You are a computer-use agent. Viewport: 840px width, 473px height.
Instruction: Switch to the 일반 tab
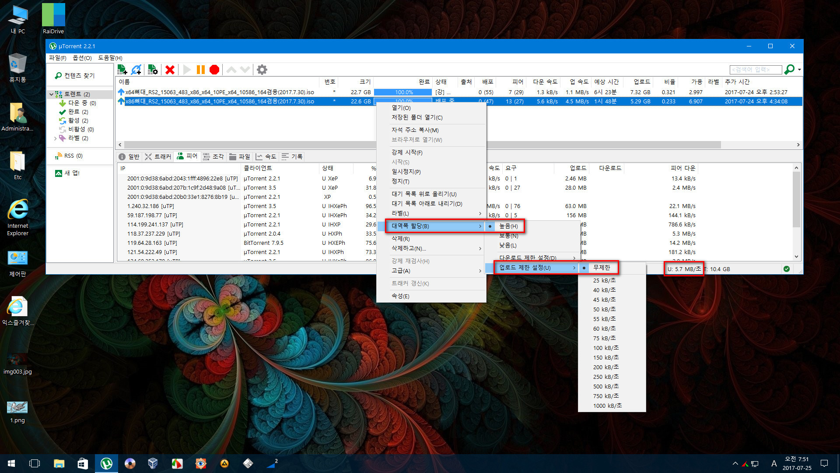[129, 157]
